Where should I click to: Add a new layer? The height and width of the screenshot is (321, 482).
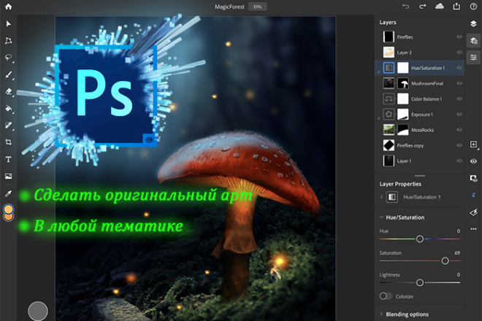(x=473, y=144)
